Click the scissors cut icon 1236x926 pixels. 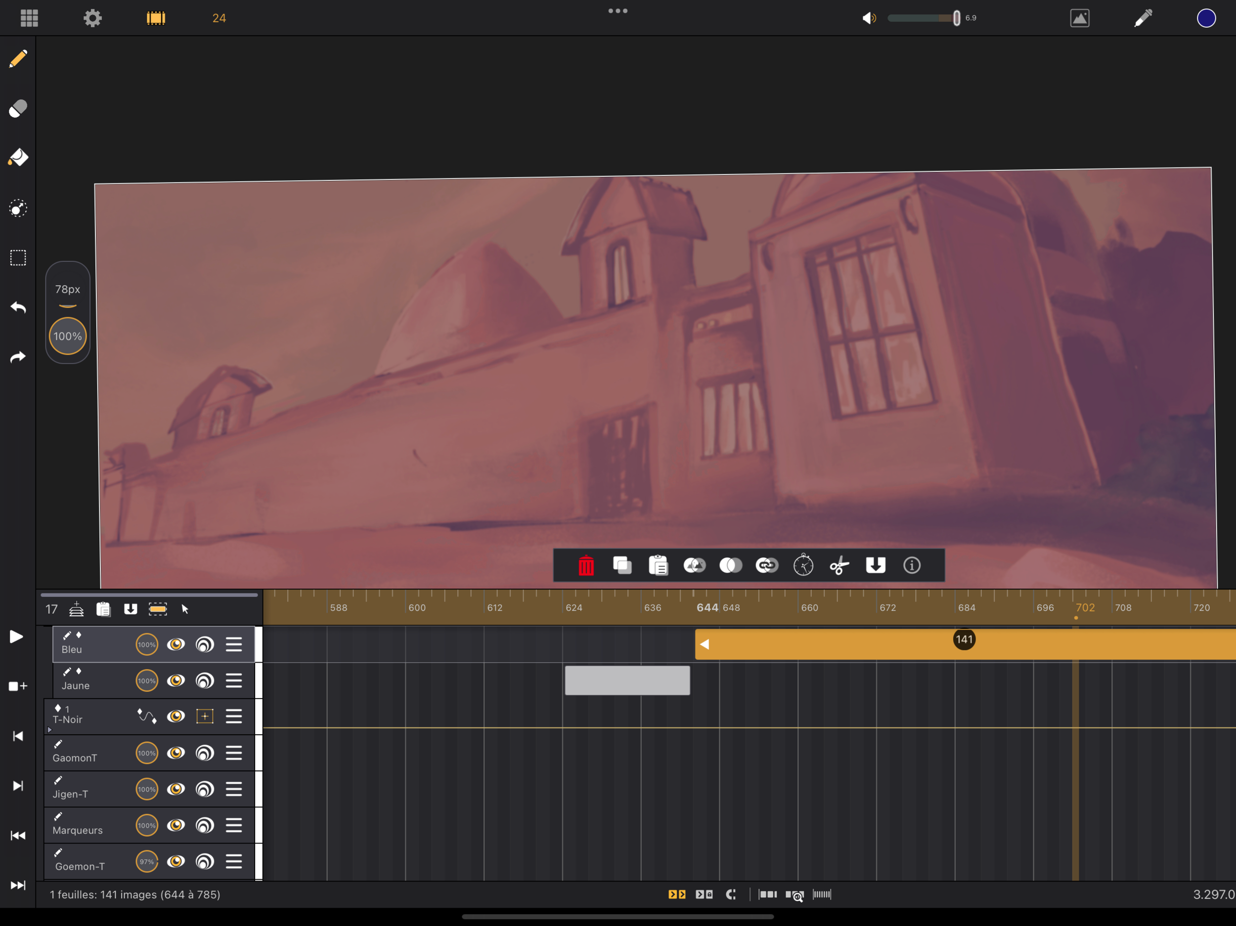tap(839, 566)
